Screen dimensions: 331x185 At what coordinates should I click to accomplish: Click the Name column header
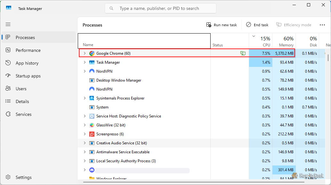click(x=144, y=41)
